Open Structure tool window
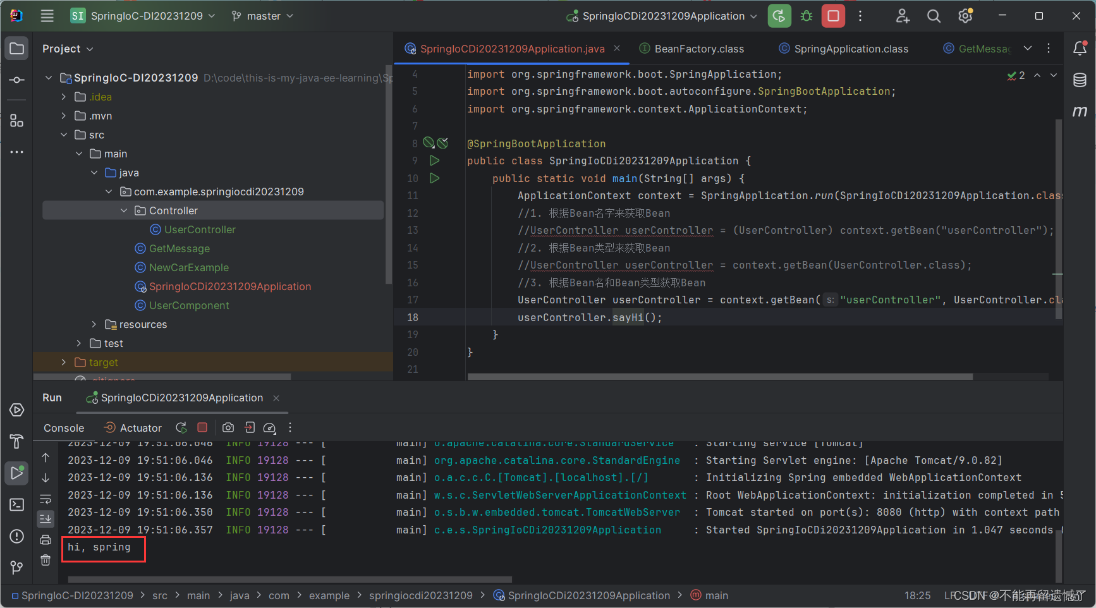Screen dimensions: 1096x608 [x=17, y=121]
